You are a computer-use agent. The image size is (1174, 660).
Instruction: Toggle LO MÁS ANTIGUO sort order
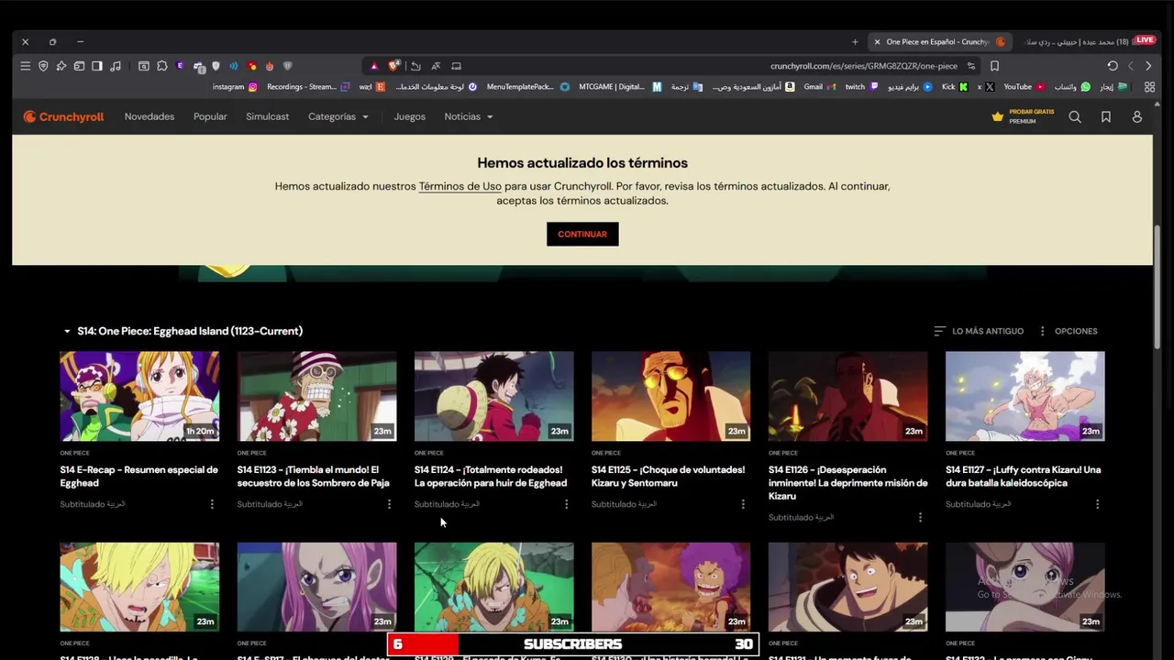click(x=979, y=331)
